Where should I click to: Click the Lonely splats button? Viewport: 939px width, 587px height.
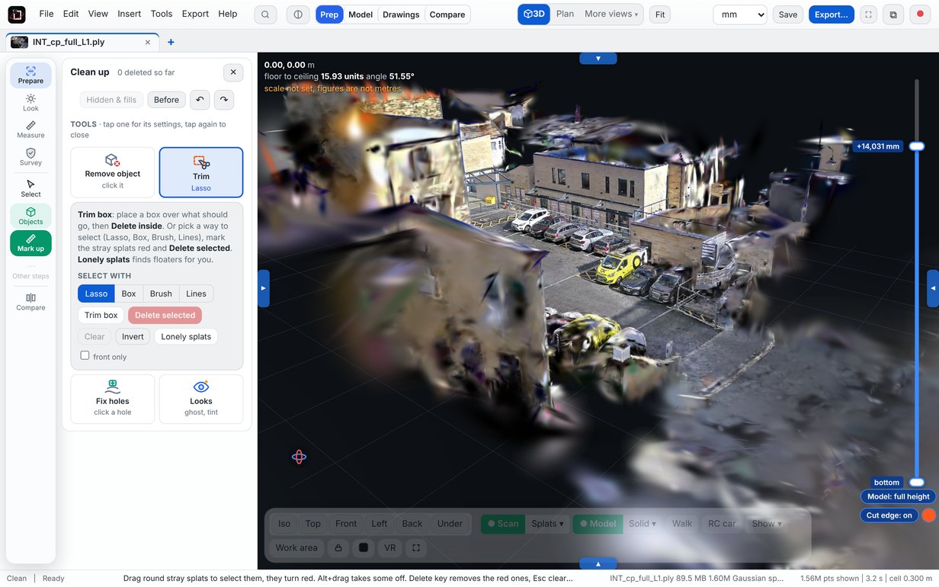186,336
